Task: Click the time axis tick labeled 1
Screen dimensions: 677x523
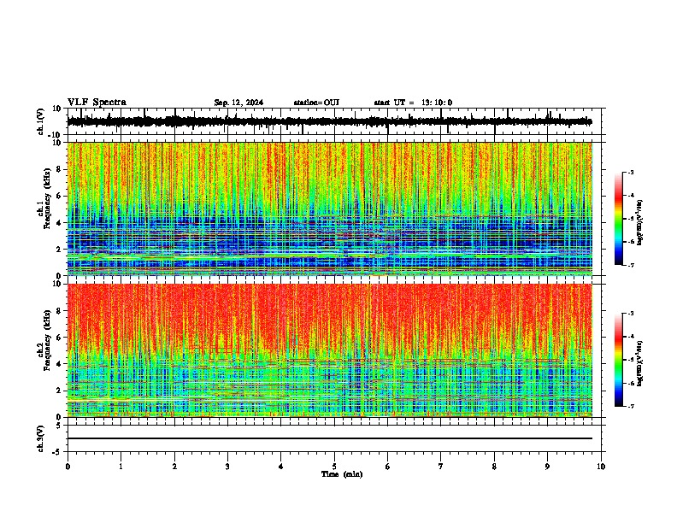Action: (121, 467)
